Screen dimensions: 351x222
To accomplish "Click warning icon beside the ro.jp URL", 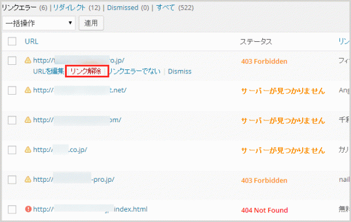I will tap(28, 60).
